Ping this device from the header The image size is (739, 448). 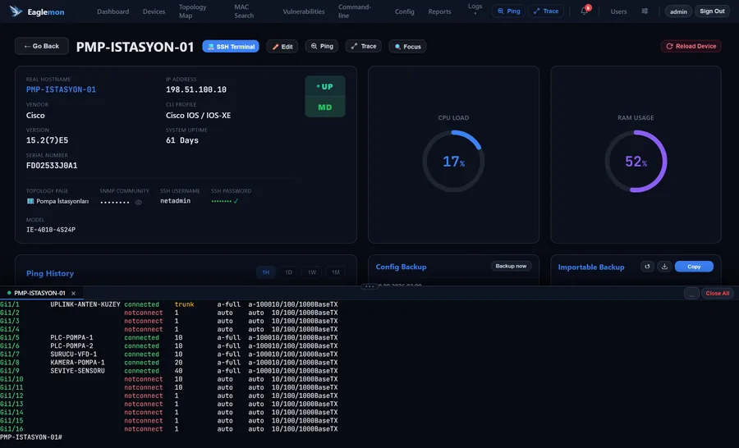coord(321,46)
